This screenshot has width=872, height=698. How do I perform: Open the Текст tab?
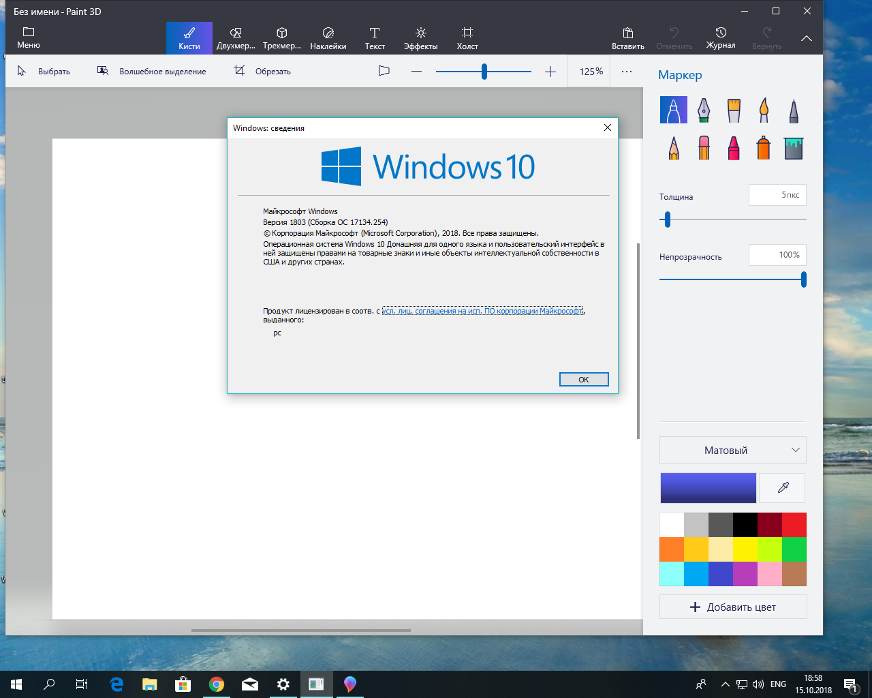click(x=375, y=38)
